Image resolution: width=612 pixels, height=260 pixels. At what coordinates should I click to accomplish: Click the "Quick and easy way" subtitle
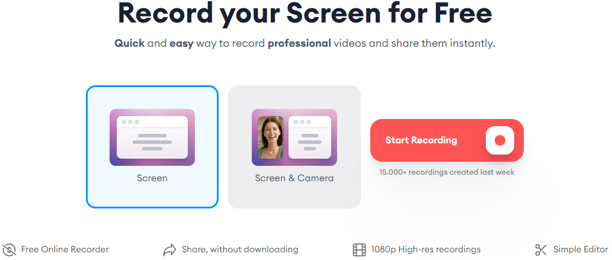click(305, 43)
